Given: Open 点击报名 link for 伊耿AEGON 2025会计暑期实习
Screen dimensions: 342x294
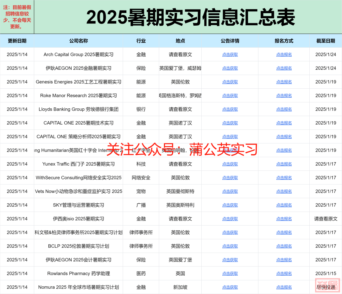Looking at the screenshot, I should tap(284, 260).
